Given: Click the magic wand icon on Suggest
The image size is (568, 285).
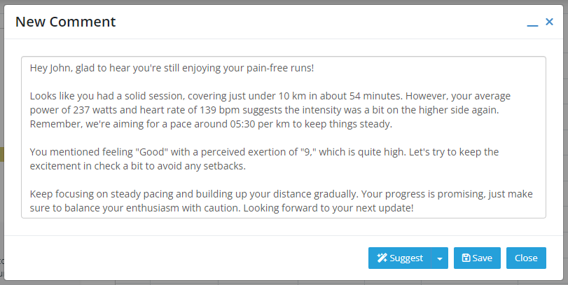Looking at the screenshot, I should pyautogui.click(x=382, y=258).
